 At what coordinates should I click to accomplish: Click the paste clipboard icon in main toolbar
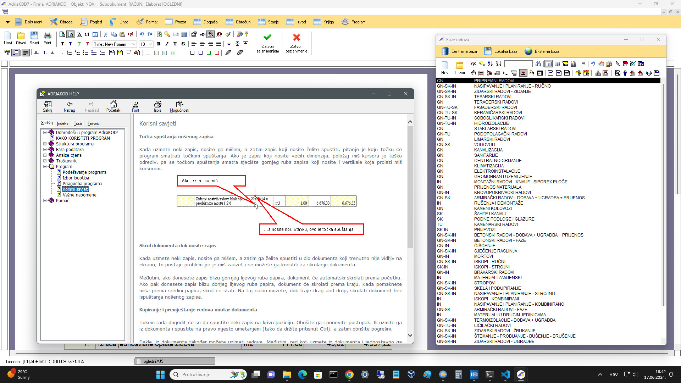(x=122, y=34)
